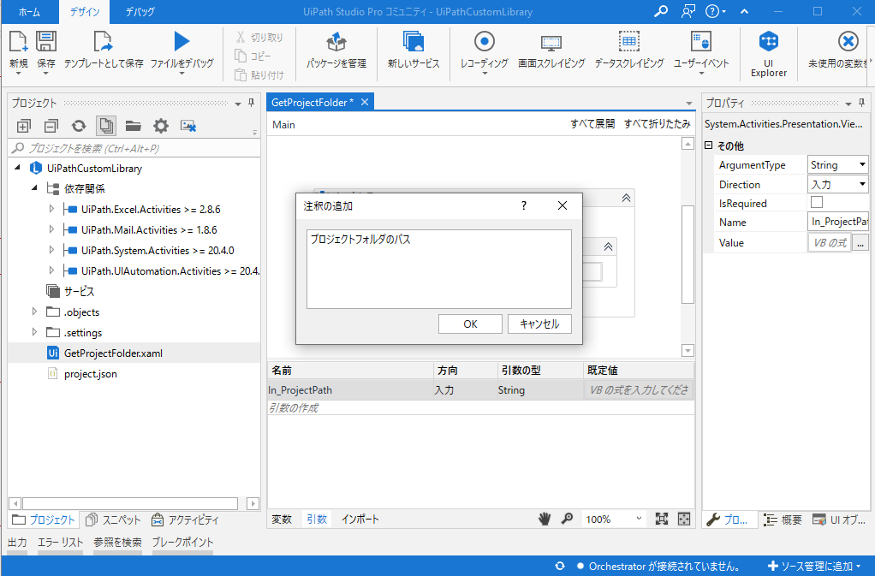The image size is (875, 576).
Task: Switch to インポート imports tab
Action: (x=360, y=520)
